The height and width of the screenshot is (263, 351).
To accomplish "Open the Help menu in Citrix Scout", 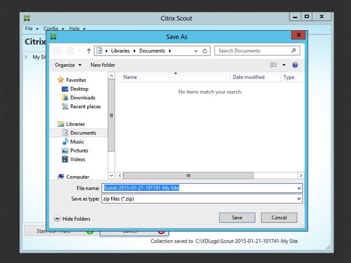I will (x=77, y=28).
